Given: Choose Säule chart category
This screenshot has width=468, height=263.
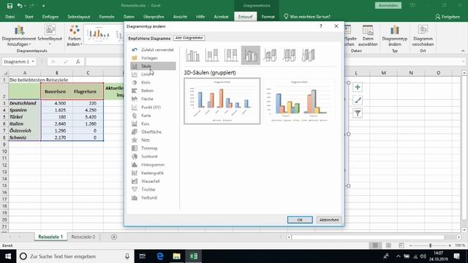Looking at the screenshot, I should pyautogui.click(x=153, y=66).
